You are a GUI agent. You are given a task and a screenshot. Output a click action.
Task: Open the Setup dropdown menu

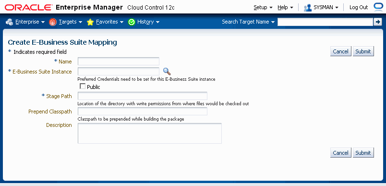click(x=263, y=7)
